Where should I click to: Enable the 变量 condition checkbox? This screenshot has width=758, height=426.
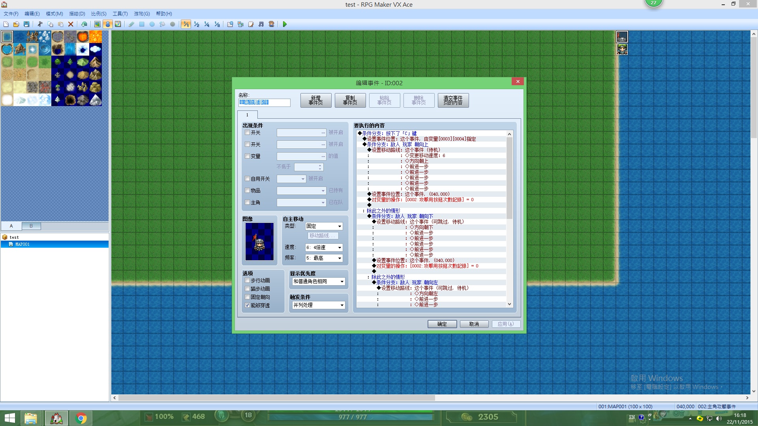[x=248, y=156]
